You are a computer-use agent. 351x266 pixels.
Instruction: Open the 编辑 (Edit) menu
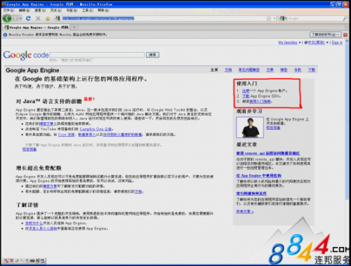(x=25, y=11)
